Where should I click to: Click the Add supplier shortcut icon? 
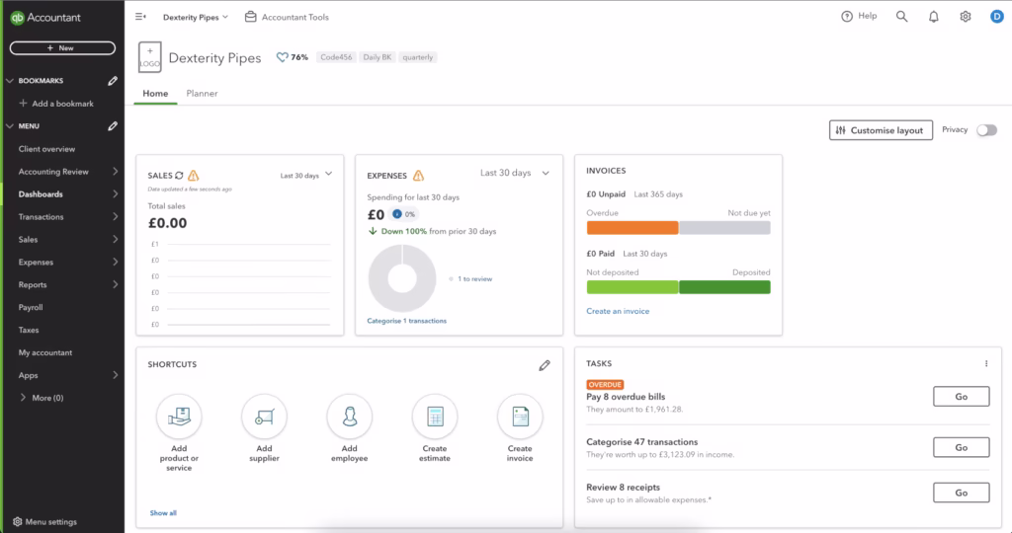click(264, 417)
